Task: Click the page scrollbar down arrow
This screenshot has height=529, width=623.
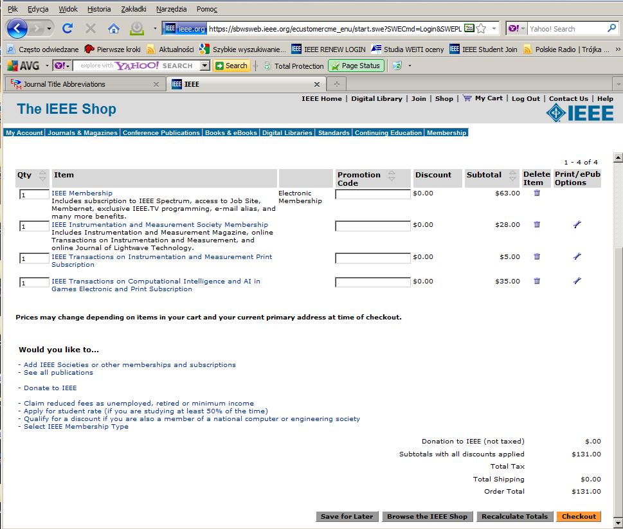Action: (x=618, y=522)
